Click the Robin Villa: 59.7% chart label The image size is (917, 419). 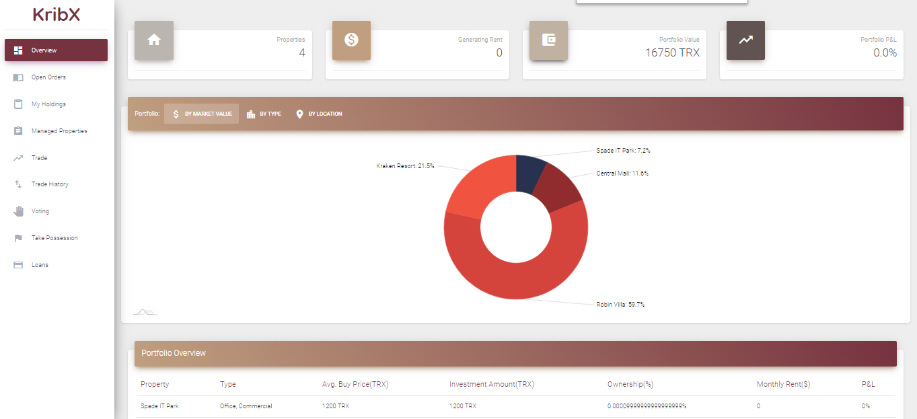[620, 305]
